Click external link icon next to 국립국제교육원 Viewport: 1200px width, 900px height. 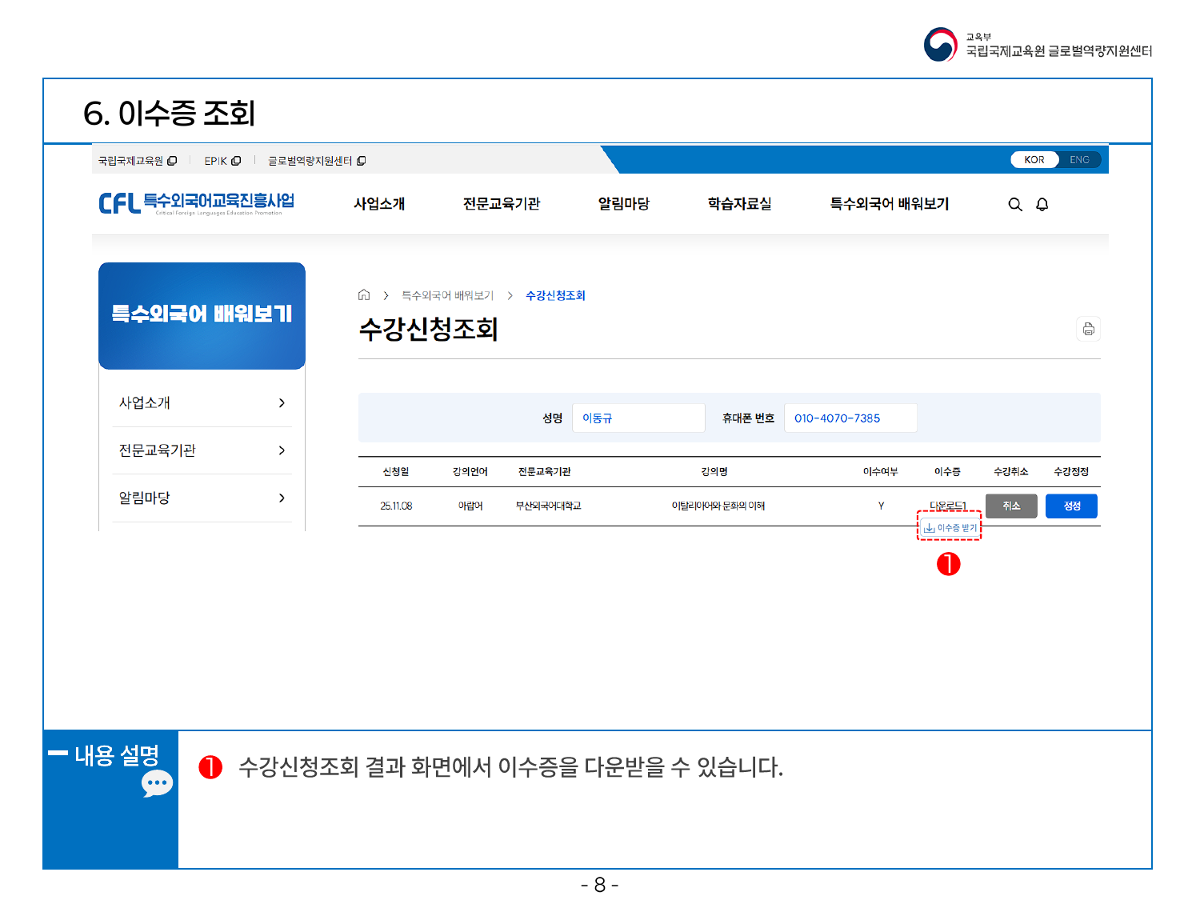(172, 161)
